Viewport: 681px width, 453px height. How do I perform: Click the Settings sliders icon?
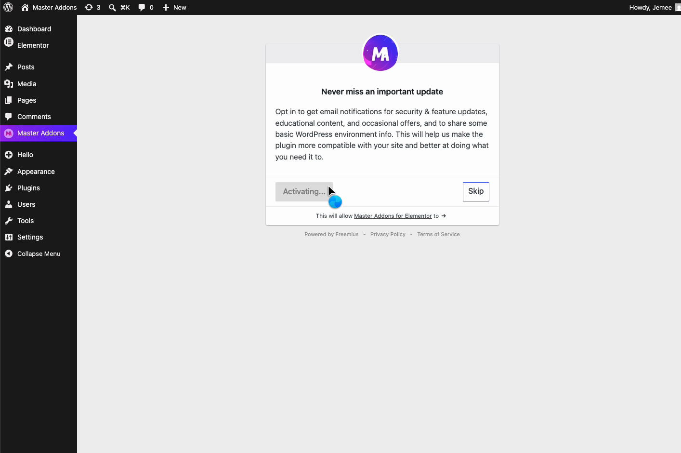9,237
